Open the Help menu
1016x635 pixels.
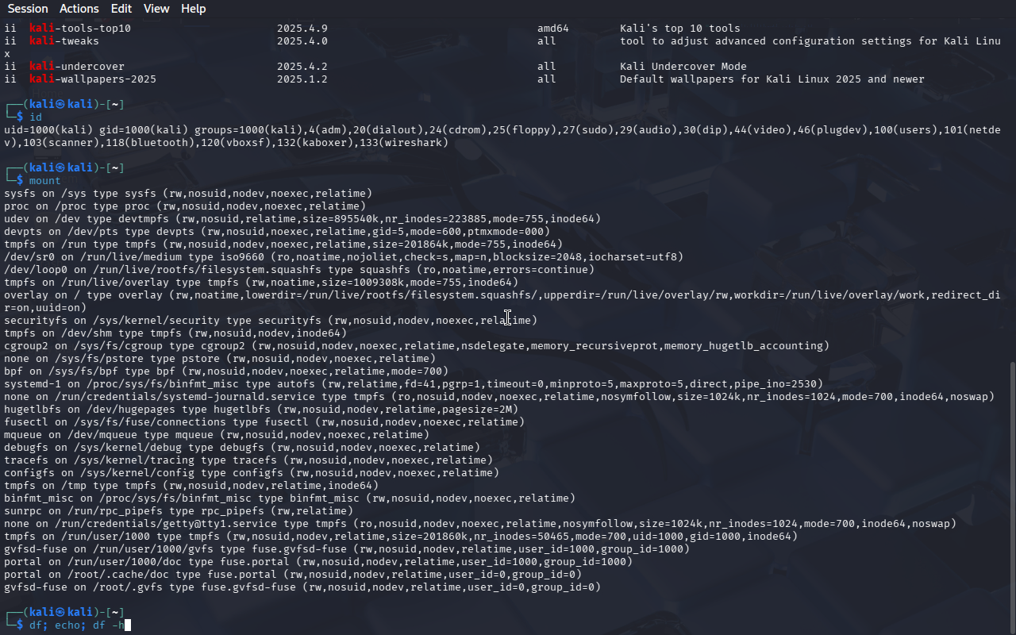[193, 9]
